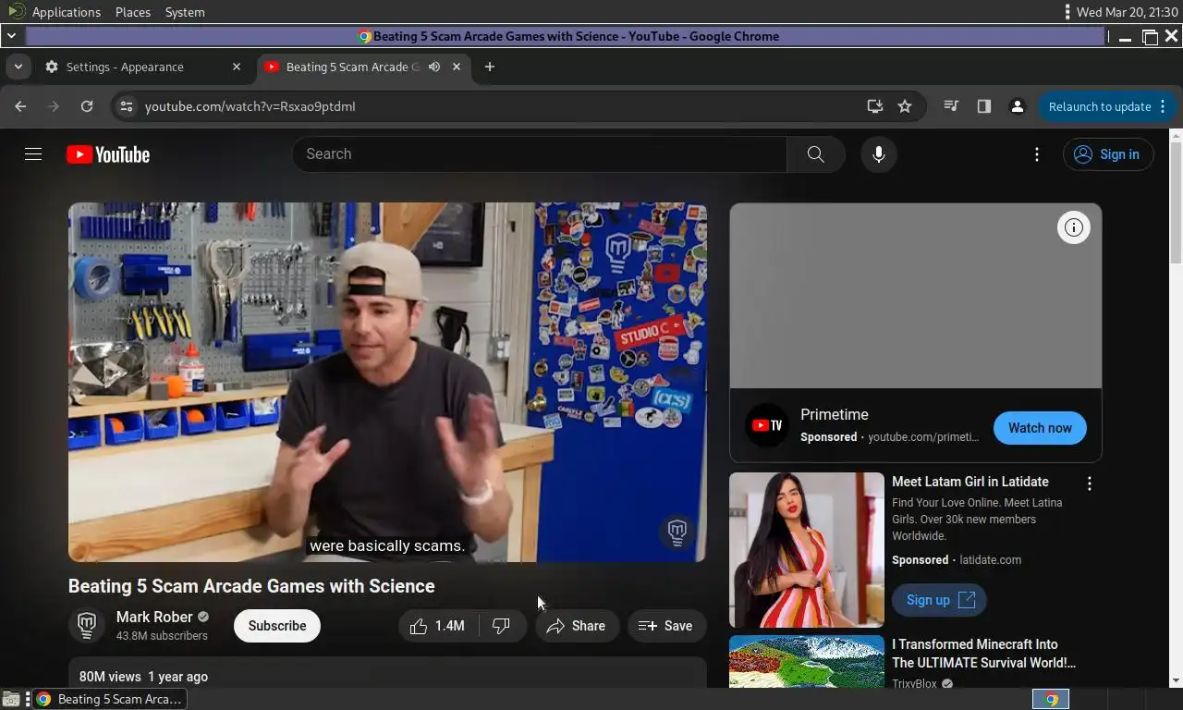Click the Chrome workspace switcher icon
This screenshot has height=710, width=1183.
pyautogui.click(x=1051, y=699)
